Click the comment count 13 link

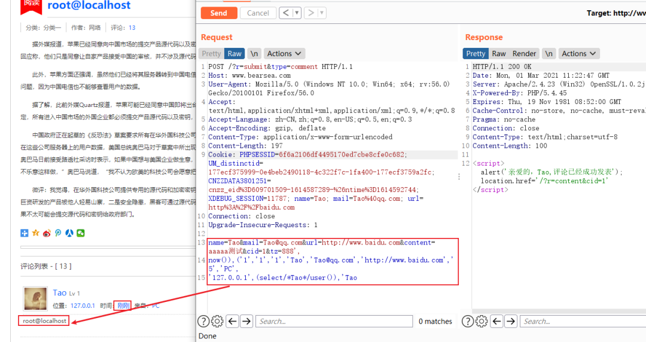132,28
